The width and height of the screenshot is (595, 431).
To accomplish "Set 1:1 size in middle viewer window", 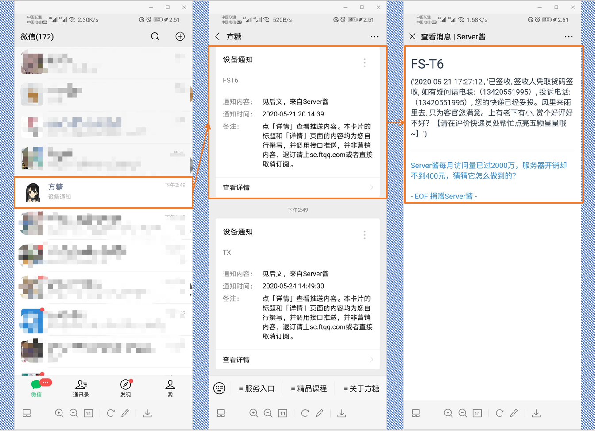I will pos(282,413).
